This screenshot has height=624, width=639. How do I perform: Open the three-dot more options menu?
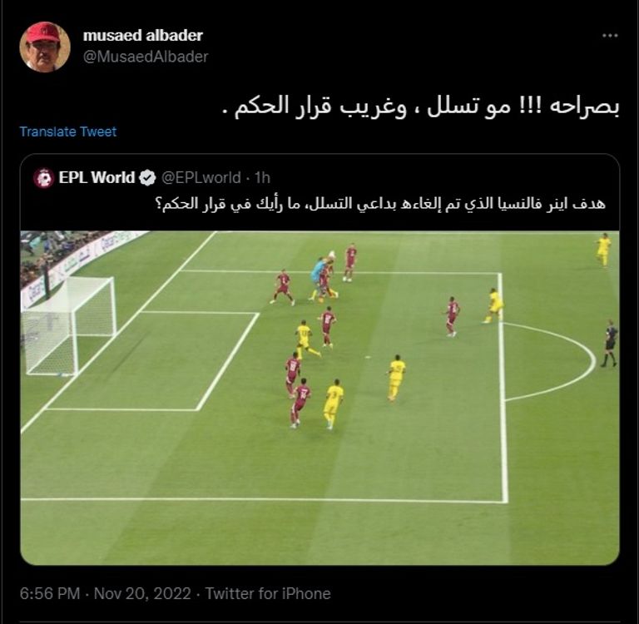pos(610,36)
